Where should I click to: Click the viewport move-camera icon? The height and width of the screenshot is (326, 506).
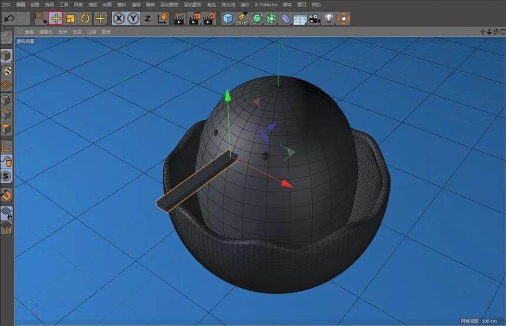pos(483,32)
